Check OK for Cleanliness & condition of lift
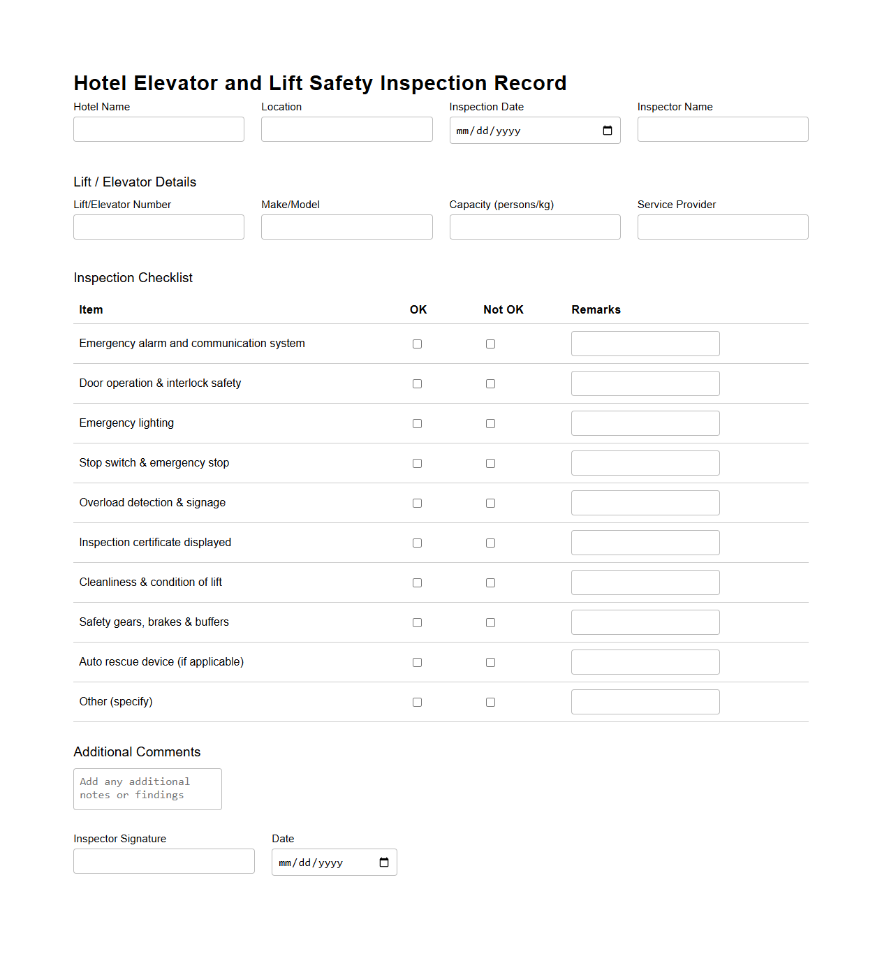 [x=417, y=582]
